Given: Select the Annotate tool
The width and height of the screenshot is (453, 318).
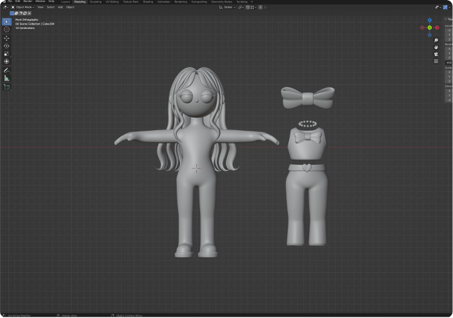Looking at the screenshot, I should [6, 70].
